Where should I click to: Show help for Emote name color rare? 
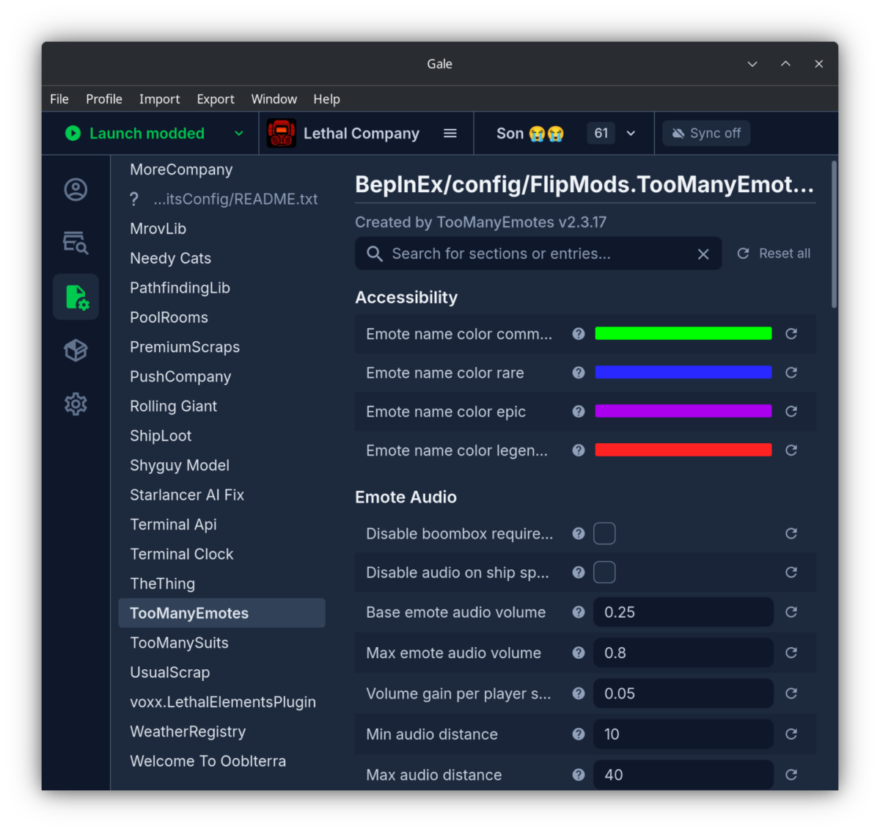pos(579,373)
